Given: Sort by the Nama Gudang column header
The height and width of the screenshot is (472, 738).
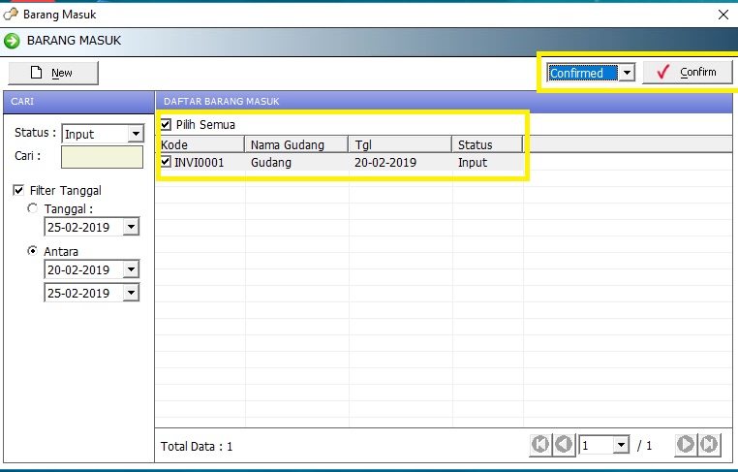Looking at the screenshot, I should coord(296,144).
